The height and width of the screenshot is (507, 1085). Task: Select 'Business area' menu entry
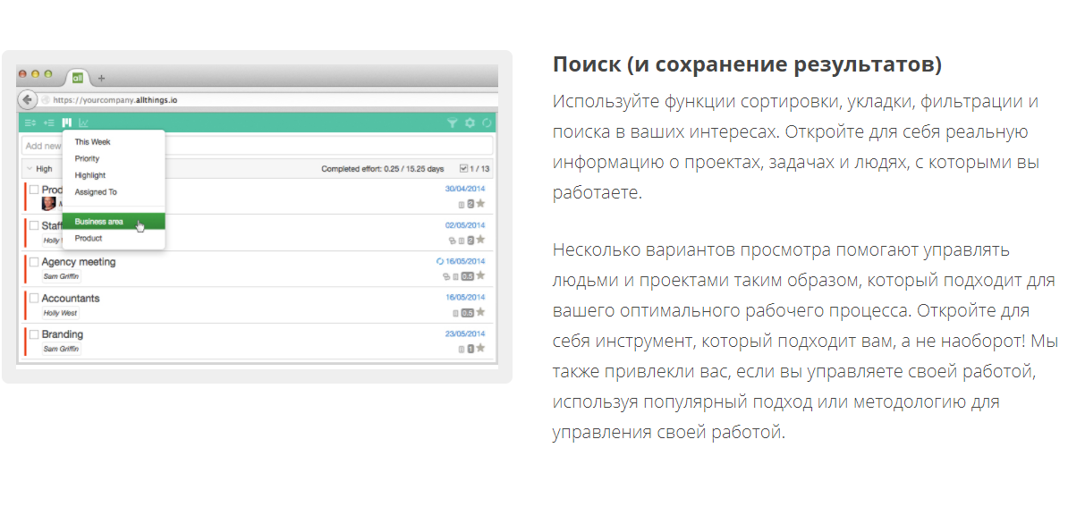[x=114, y=221]
